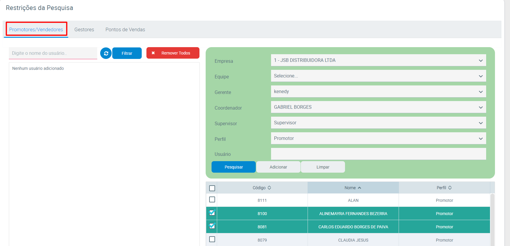510x246 pixels.
Task: Check the box for CLAUDIA JESUS
Action: point(212,240)
